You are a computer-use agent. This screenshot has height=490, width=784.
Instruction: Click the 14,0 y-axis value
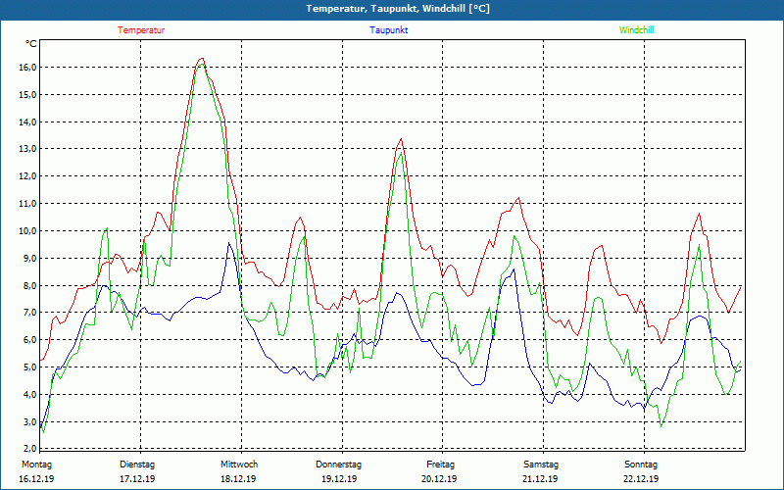point(28,122)
